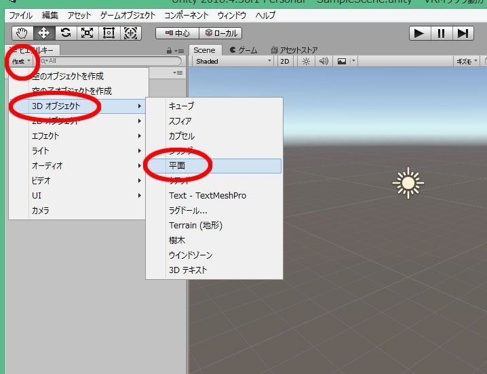This screenshot has width=487, height=374.
Task: Start Play mode
Action: click(420, 33)
